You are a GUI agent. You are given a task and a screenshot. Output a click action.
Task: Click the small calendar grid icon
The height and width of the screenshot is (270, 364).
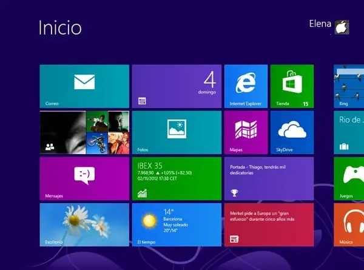pyautogui.click(x=142, y=101)
